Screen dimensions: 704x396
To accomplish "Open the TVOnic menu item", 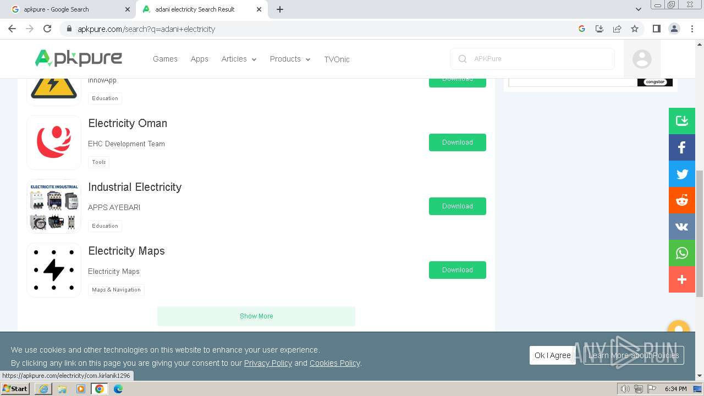I will coord(337,59).
